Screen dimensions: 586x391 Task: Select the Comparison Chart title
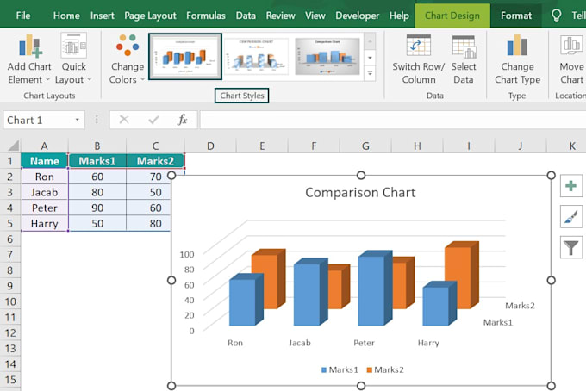click(x=360, y=193)
